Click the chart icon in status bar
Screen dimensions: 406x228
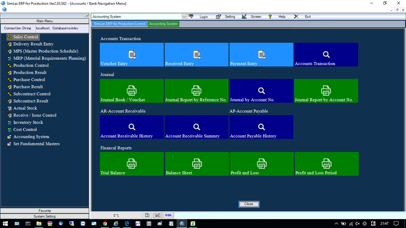click(158, 215)
